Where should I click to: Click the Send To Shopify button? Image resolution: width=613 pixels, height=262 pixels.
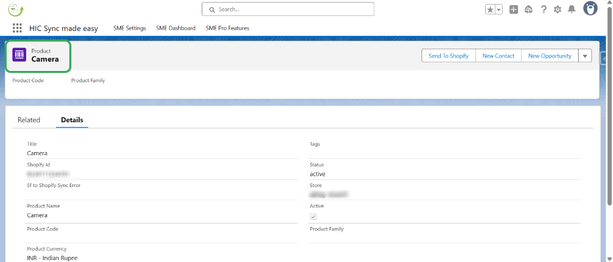[448, 56]
